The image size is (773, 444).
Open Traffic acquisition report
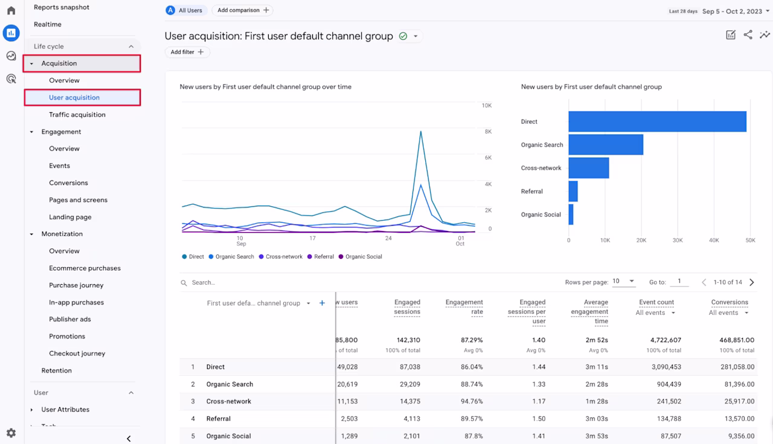pyautogui.click(x=77, y=115)
